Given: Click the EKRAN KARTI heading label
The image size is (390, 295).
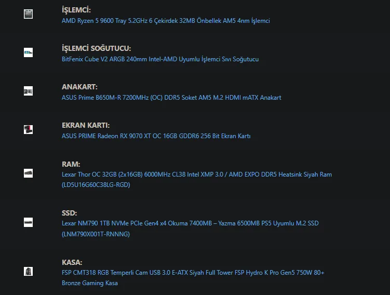Looking at the screenshot, I should coord(86,125).
